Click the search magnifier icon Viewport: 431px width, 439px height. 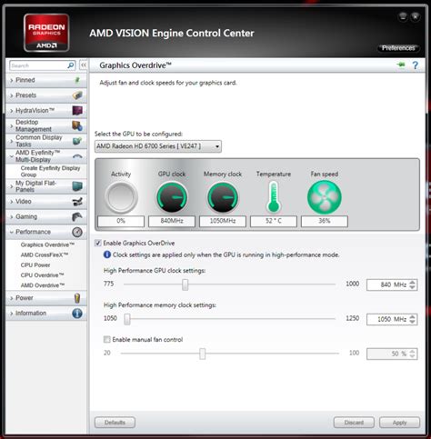click(71, 65)
